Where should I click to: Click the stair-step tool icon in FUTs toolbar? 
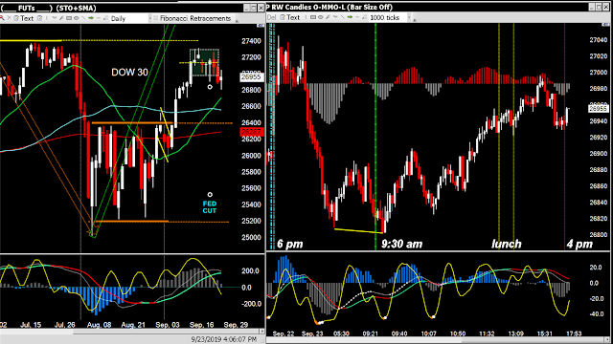click(x=105, y=18)
